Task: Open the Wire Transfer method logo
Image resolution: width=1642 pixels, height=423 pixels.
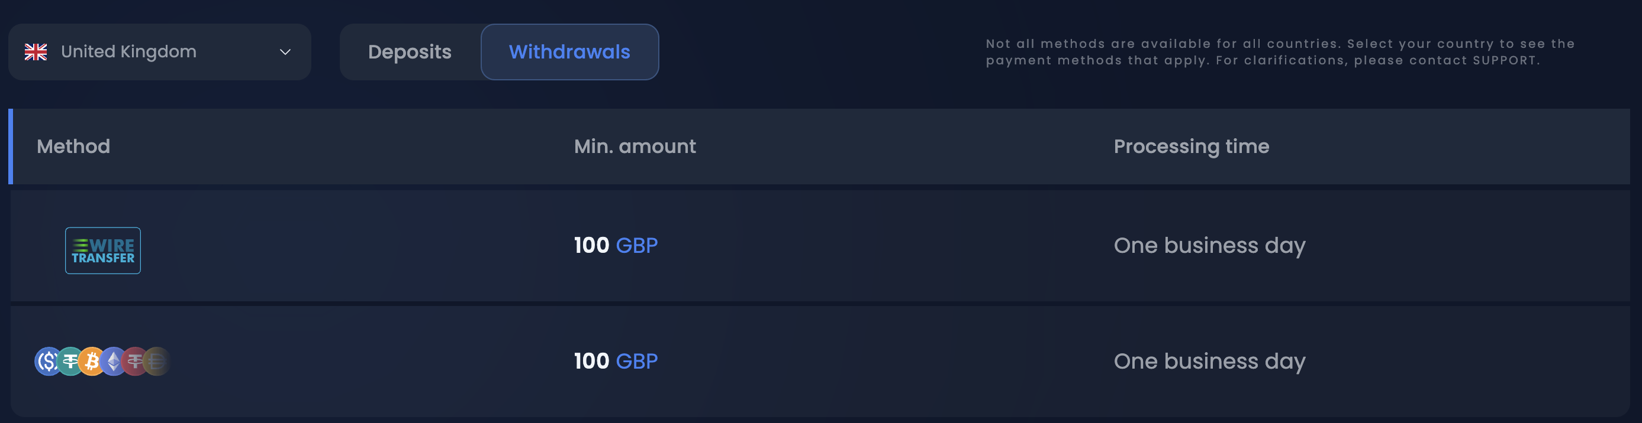Action: point(102,250)
